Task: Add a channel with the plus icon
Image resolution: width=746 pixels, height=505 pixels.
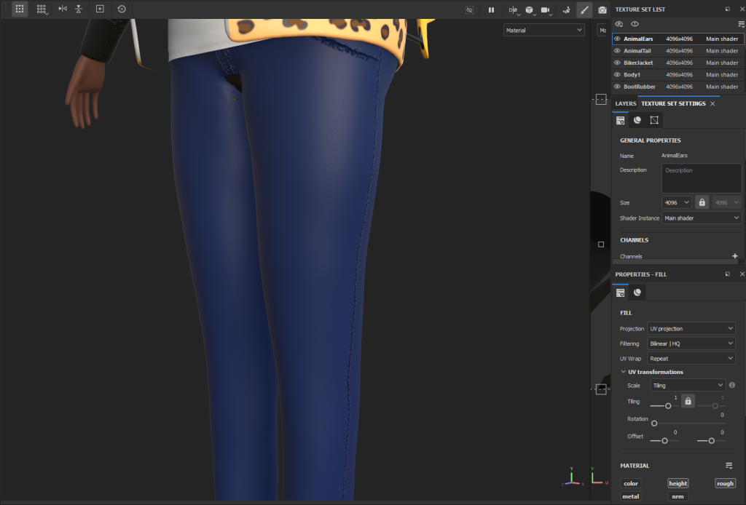Action: coord(734,256)
